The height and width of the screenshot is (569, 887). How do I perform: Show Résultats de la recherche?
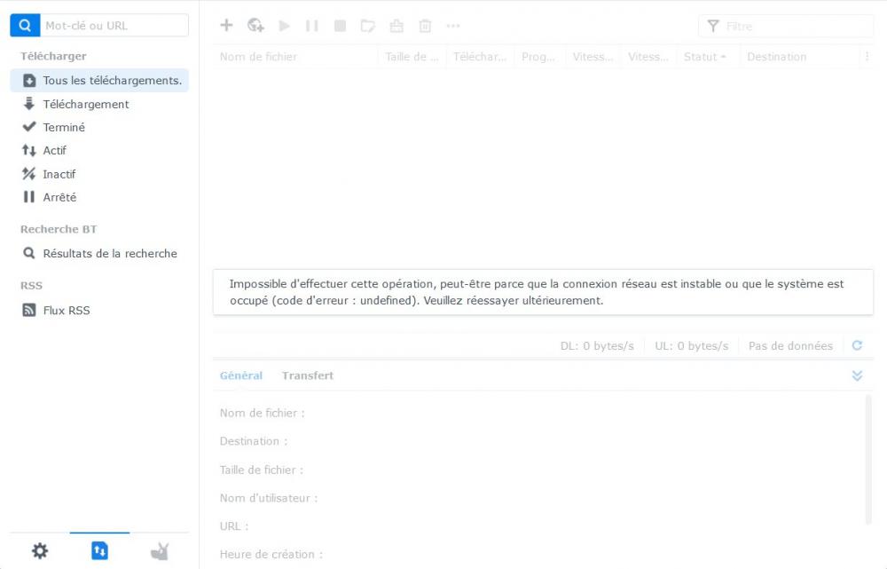click(110, 254)
